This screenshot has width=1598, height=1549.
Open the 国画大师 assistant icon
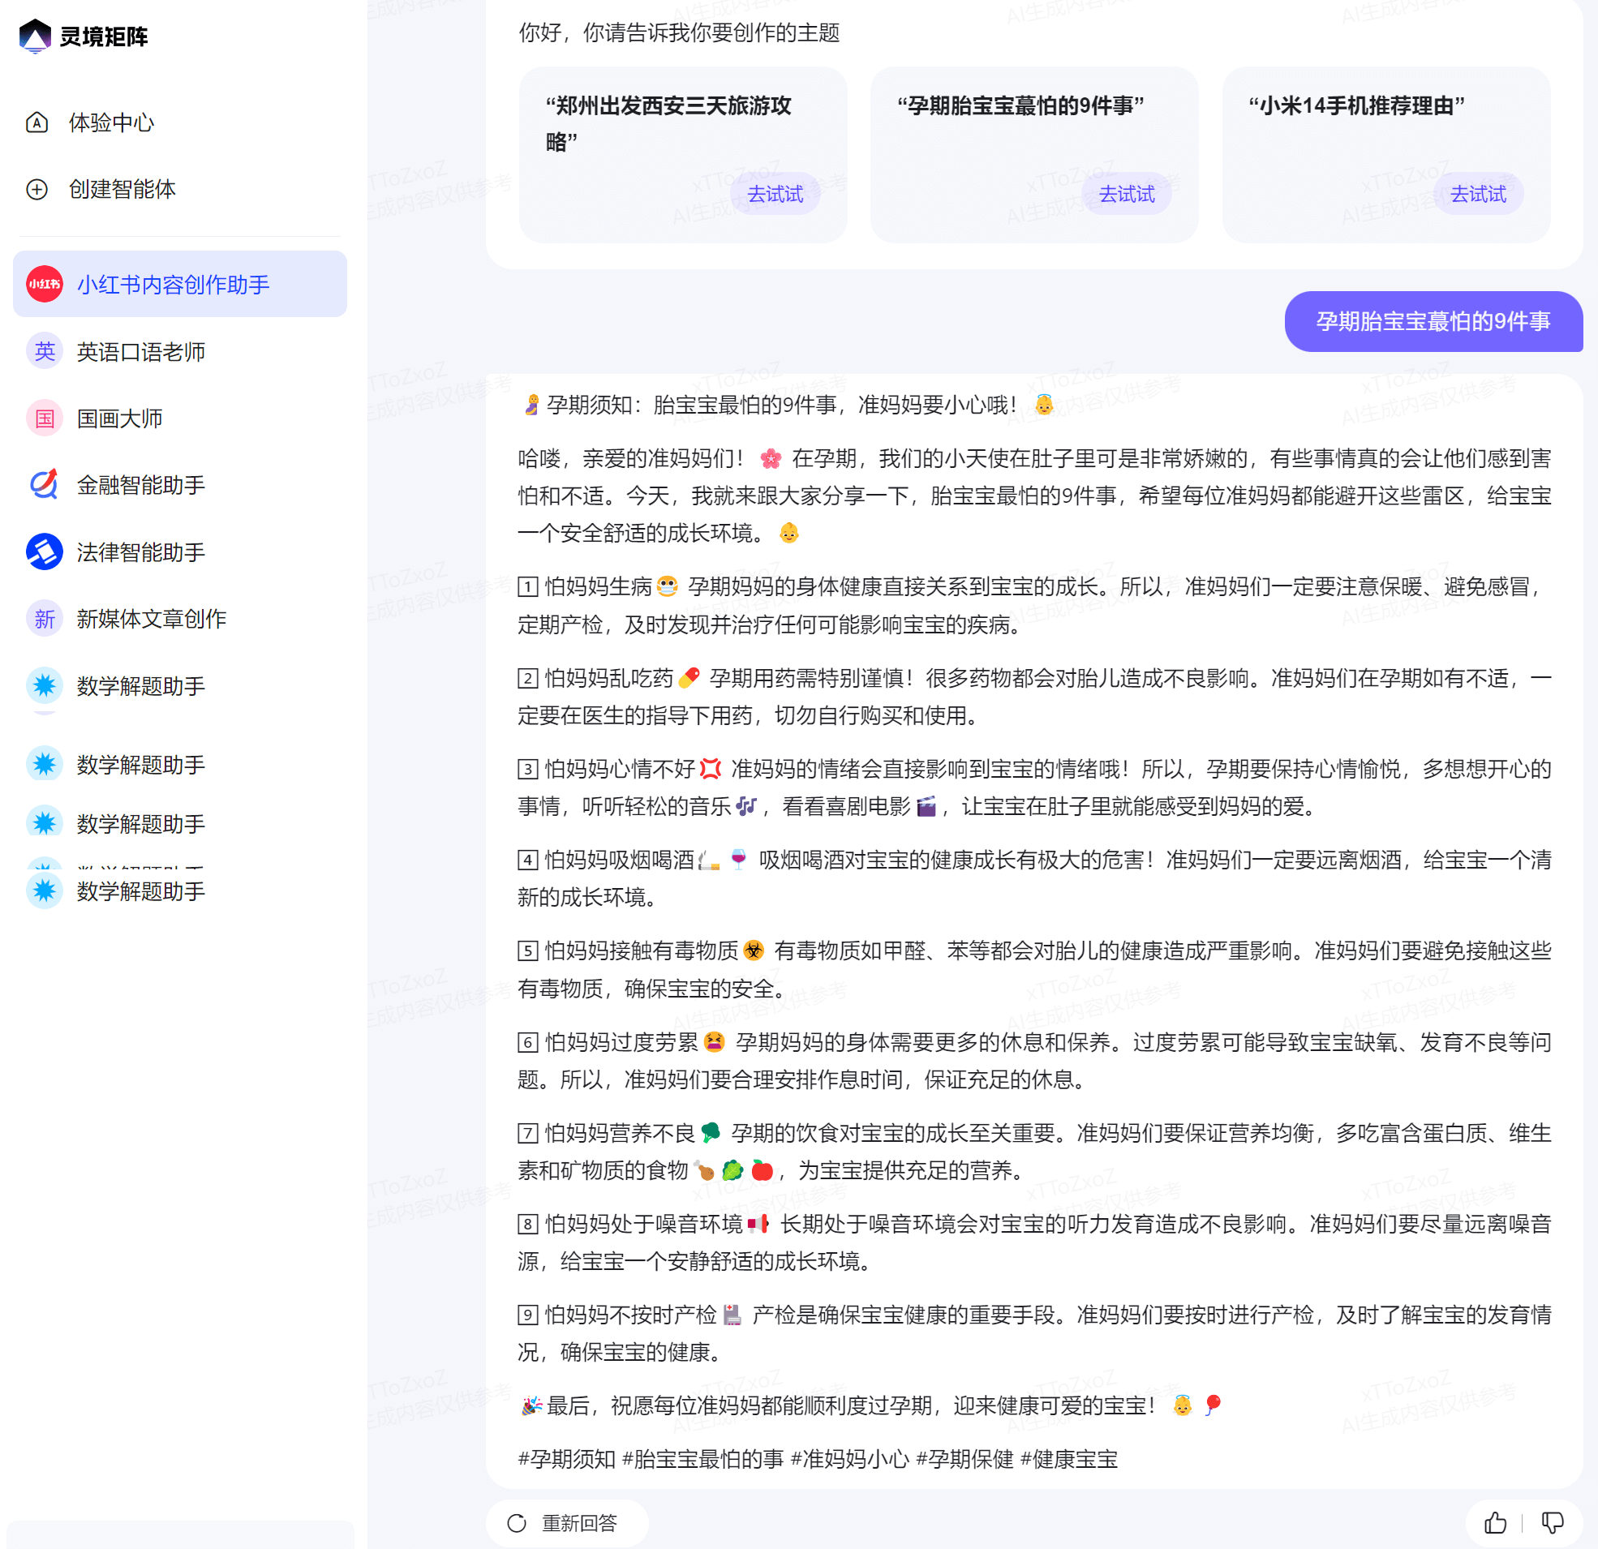pyautogui.click(x=44, y=418)
